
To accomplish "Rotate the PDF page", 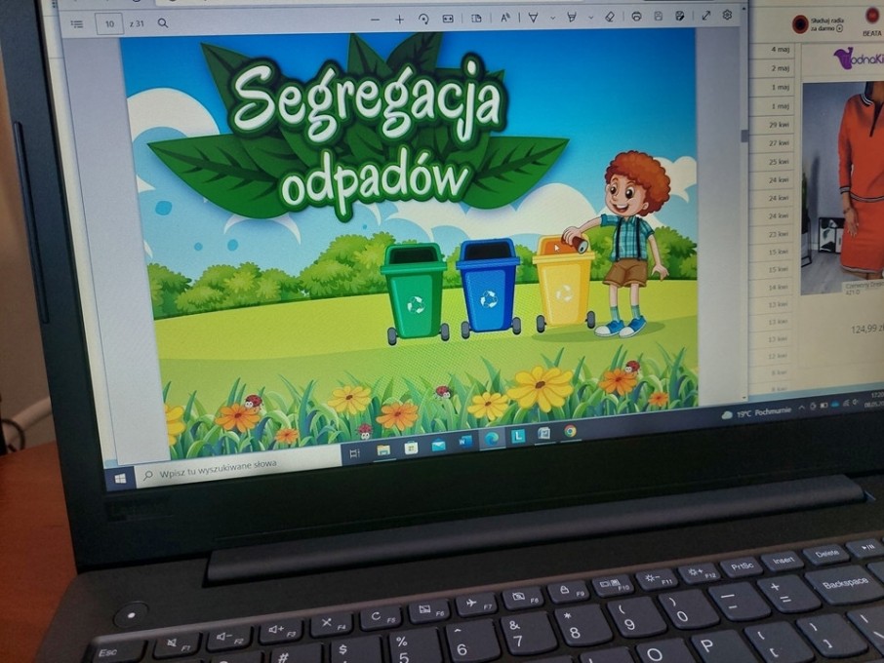I will coord(423,19).
